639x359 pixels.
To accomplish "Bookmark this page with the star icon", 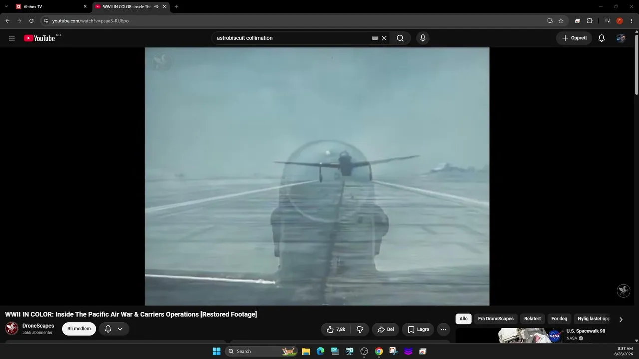I will click(561, 21).
